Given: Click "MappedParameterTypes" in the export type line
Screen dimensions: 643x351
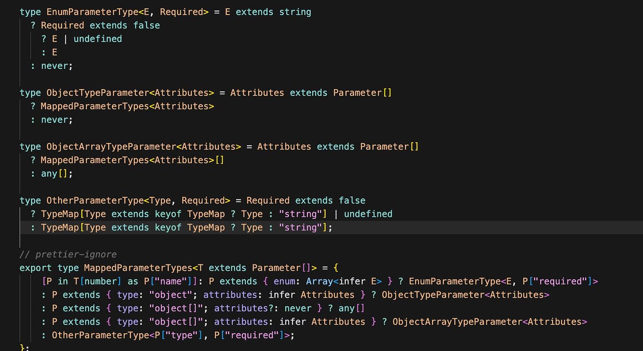Looking at the screenshot, I should [x=138, y=268].
